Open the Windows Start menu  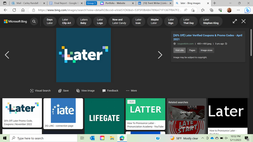5,138
